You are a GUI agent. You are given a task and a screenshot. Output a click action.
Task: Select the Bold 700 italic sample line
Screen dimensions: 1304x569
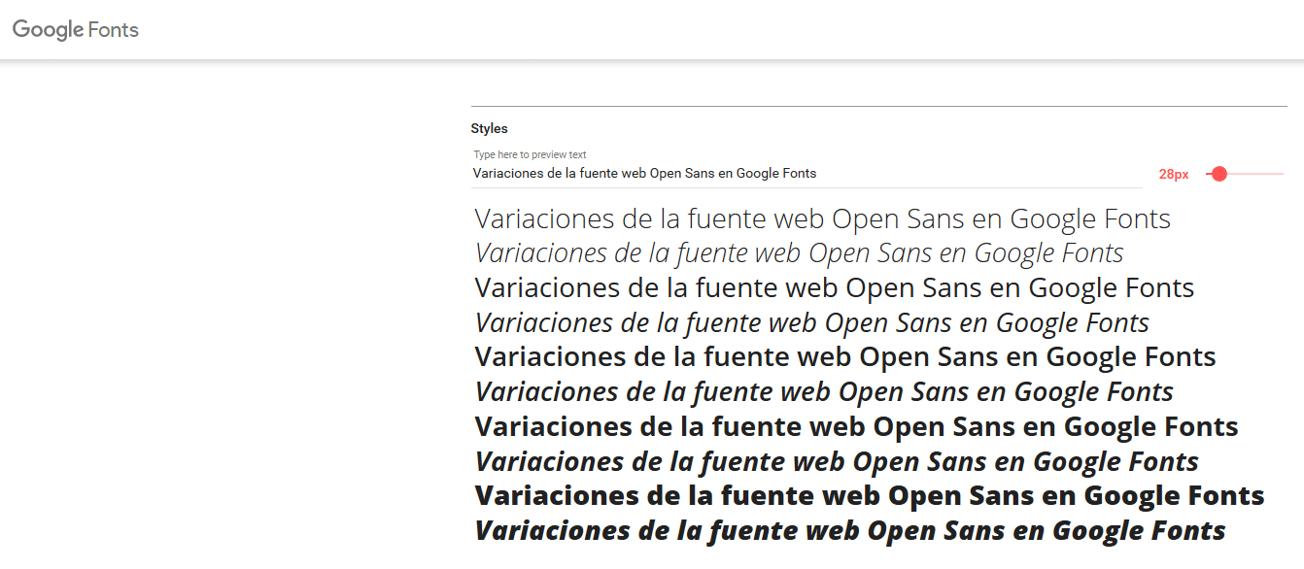[x=837, y=462]
